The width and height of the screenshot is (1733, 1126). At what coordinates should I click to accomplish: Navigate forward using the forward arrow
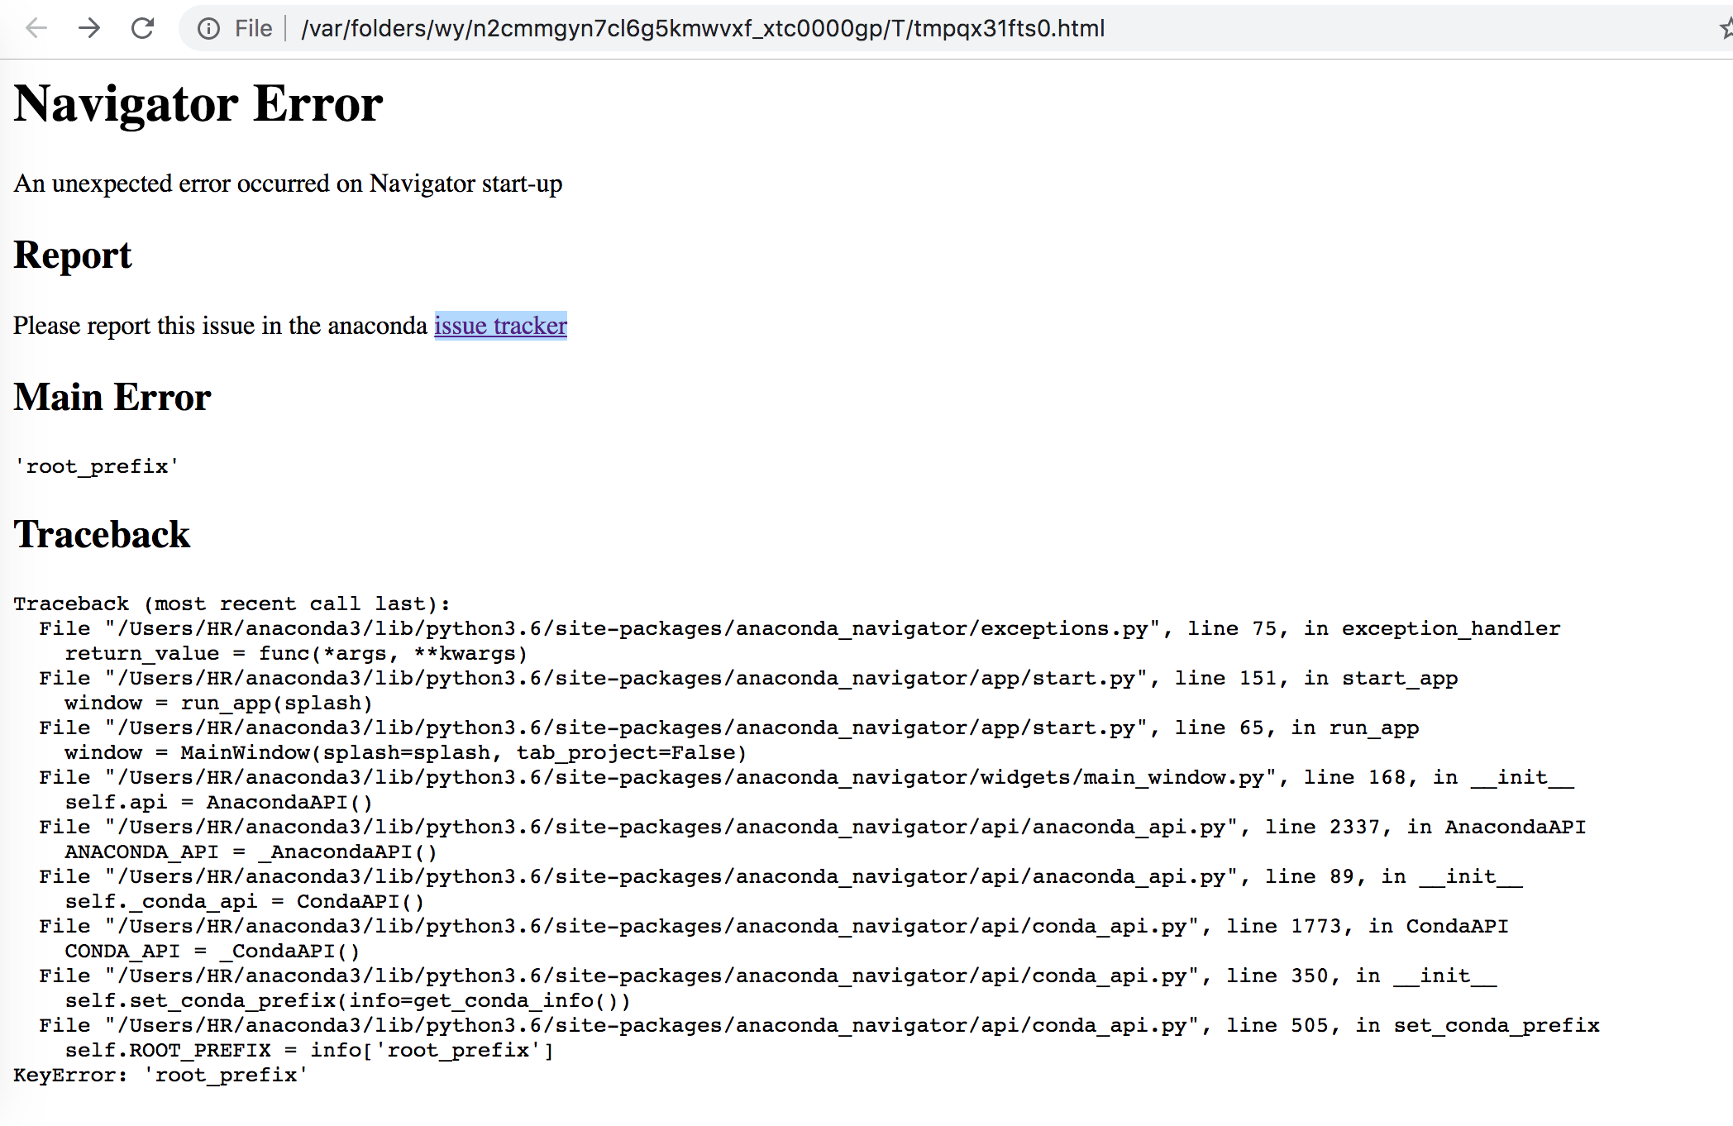click(89, 28)
